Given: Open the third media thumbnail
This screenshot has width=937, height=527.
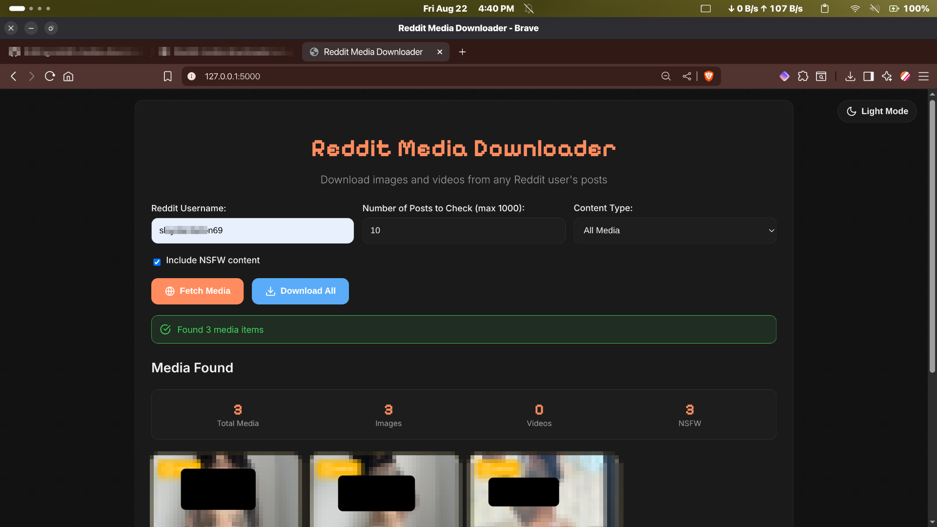Looking at the screenshot, I should click(545, 489).
